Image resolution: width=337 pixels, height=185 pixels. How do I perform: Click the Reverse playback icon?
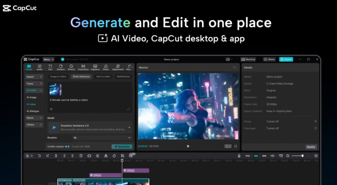(97, 156)
